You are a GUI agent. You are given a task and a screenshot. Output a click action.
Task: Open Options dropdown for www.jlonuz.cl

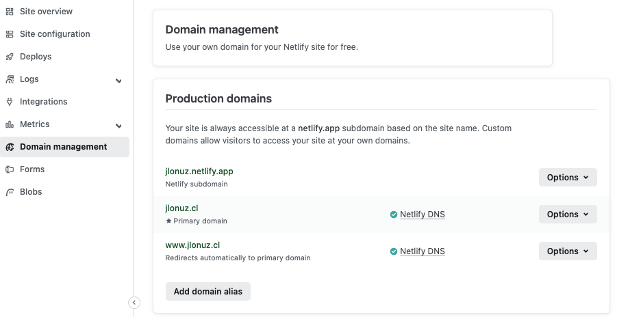point(568,251)
